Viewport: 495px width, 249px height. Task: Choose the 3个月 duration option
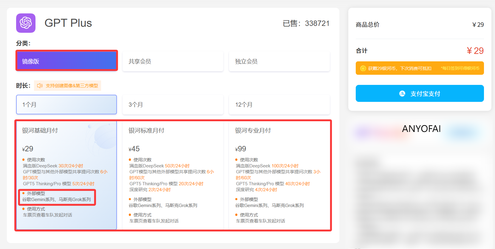point(173,105)
